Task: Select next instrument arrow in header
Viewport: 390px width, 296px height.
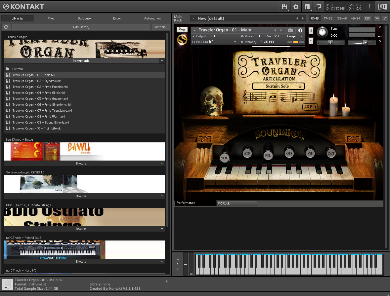Action: pyautogui.click(x=281, y=30)
